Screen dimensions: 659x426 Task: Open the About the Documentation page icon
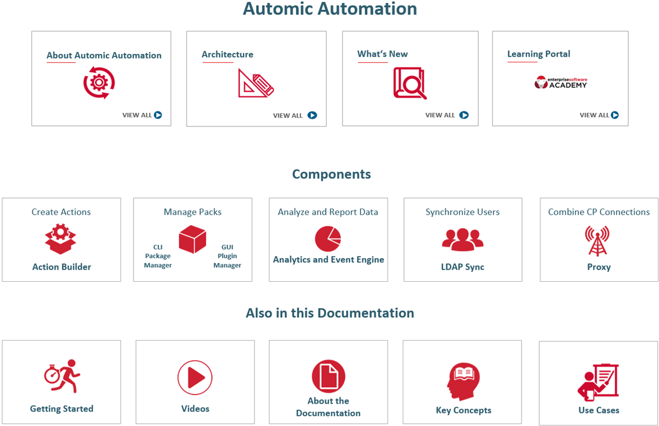pyautogui.click(x=328, y=376)
